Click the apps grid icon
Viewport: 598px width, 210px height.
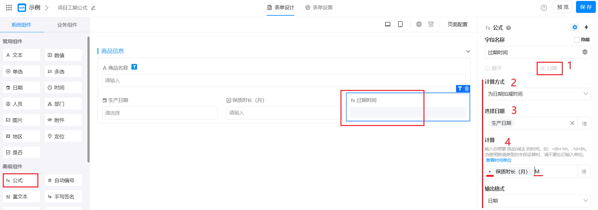[x=9, y=8]
